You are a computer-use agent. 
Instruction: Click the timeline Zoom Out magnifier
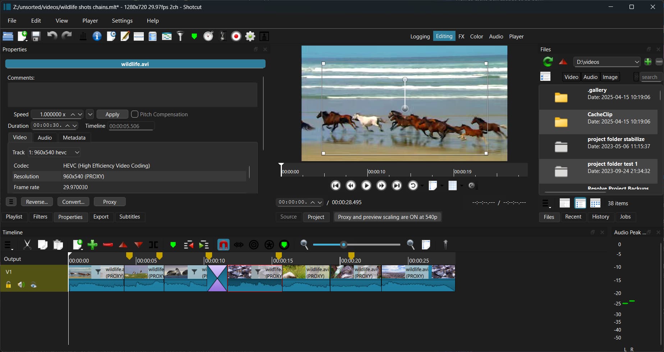[304, 245]
